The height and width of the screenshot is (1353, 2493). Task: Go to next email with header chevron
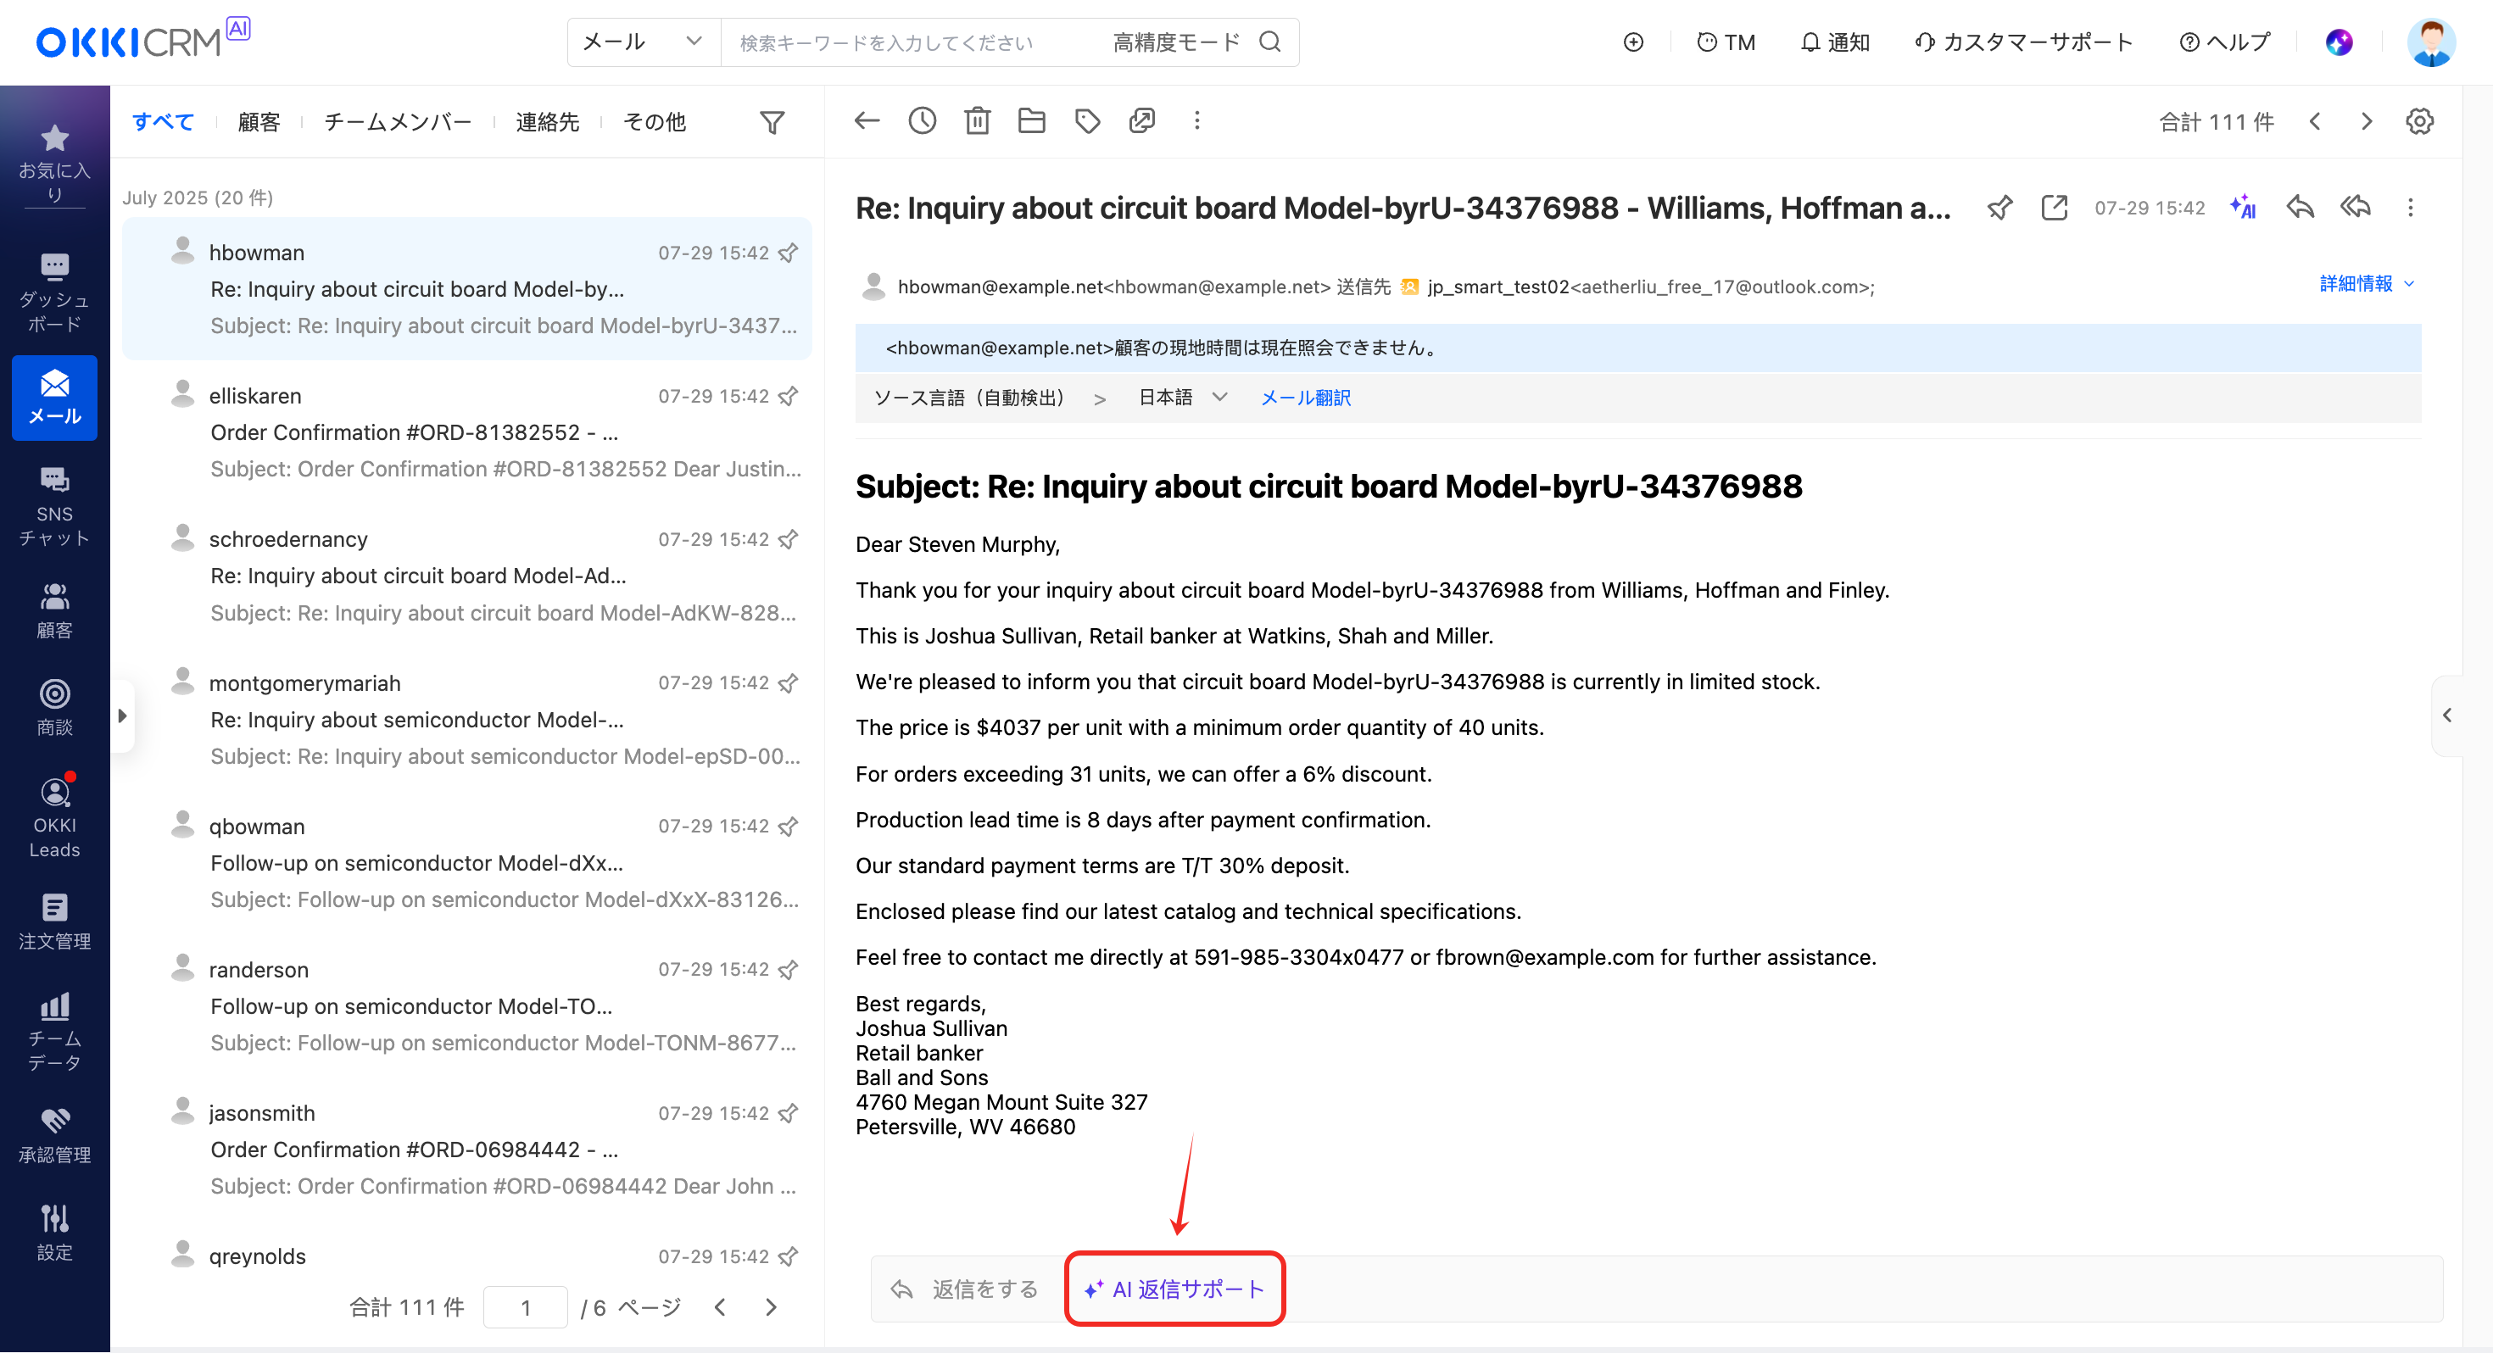pos(2366,121)
